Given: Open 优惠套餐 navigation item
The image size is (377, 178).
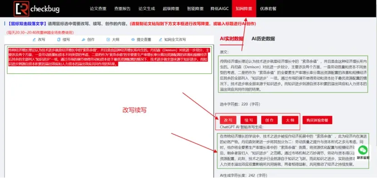Looking at the screenshot, I should coord(268,9).
